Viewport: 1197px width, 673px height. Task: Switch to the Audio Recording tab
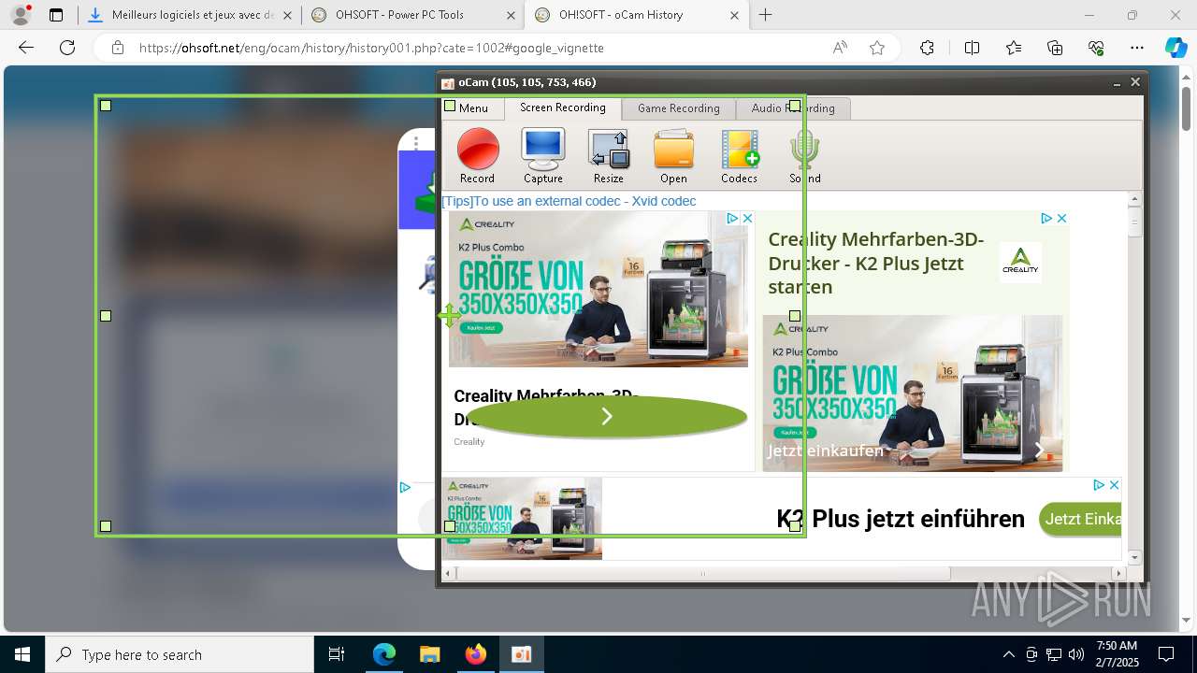793,108
